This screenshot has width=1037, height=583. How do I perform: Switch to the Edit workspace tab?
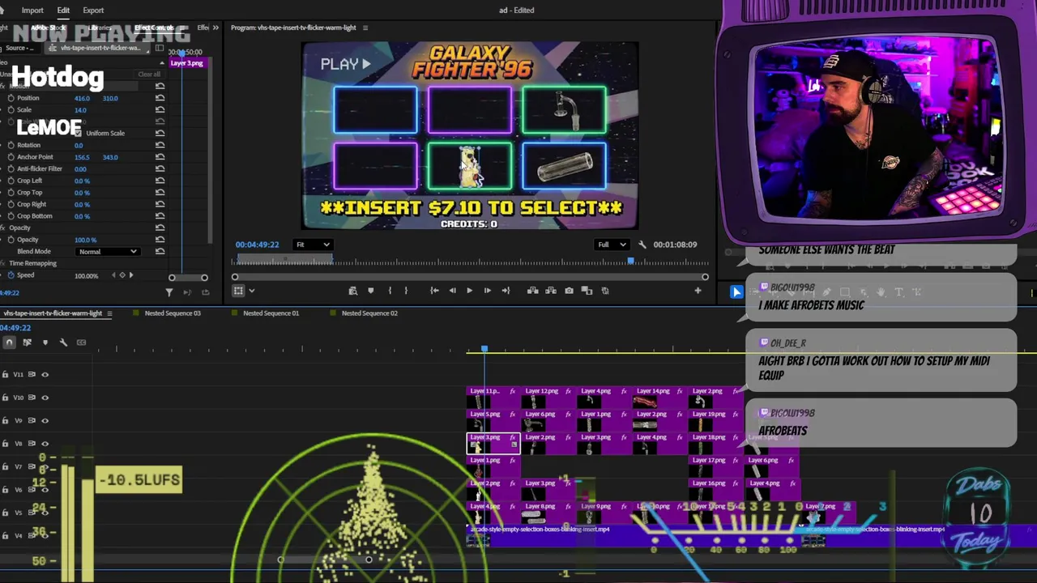pyautogui.click(x=63, y=11)
